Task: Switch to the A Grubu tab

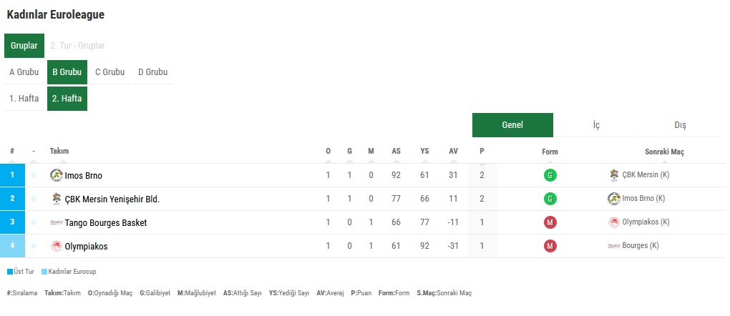Action: [24, 72]
